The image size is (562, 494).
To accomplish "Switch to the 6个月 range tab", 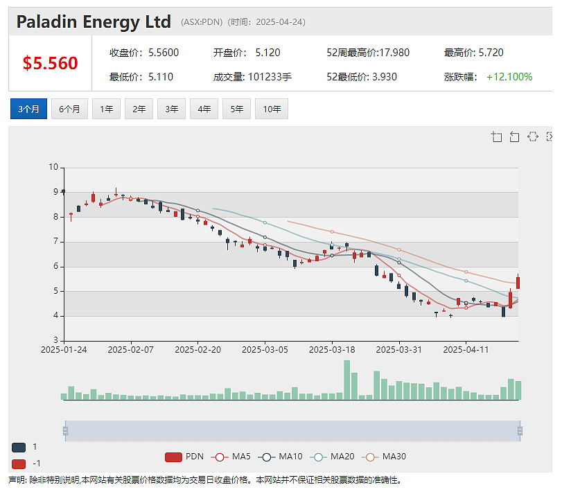I will click(x=69, y=109).
